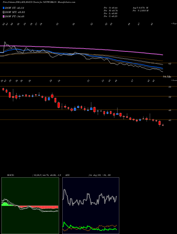This screenshot has height=234, width=177.
Task: Click the 45 candlestick axis label
Action: pos(170,120)
